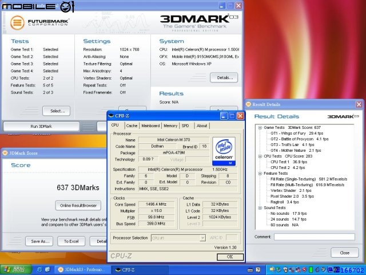Click the 3DMark03 Gamers' Benchmark logo
366x275 pixels.
199,23
